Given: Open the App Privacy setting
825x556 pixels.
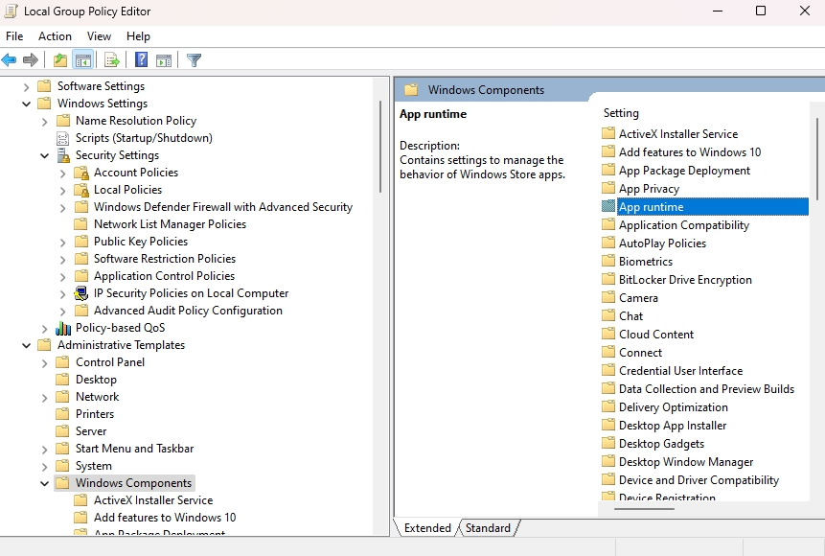Looking at the screenshot, I should (x=649, y=188).
